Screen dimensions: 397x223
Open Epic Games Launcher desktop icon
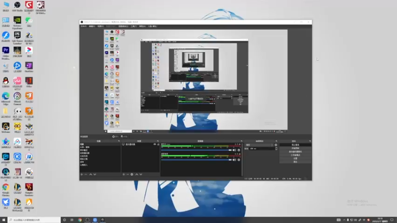17,38
